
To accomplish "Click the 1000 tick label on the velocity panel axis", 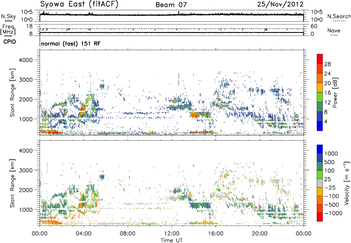I will tap(26, 210).
